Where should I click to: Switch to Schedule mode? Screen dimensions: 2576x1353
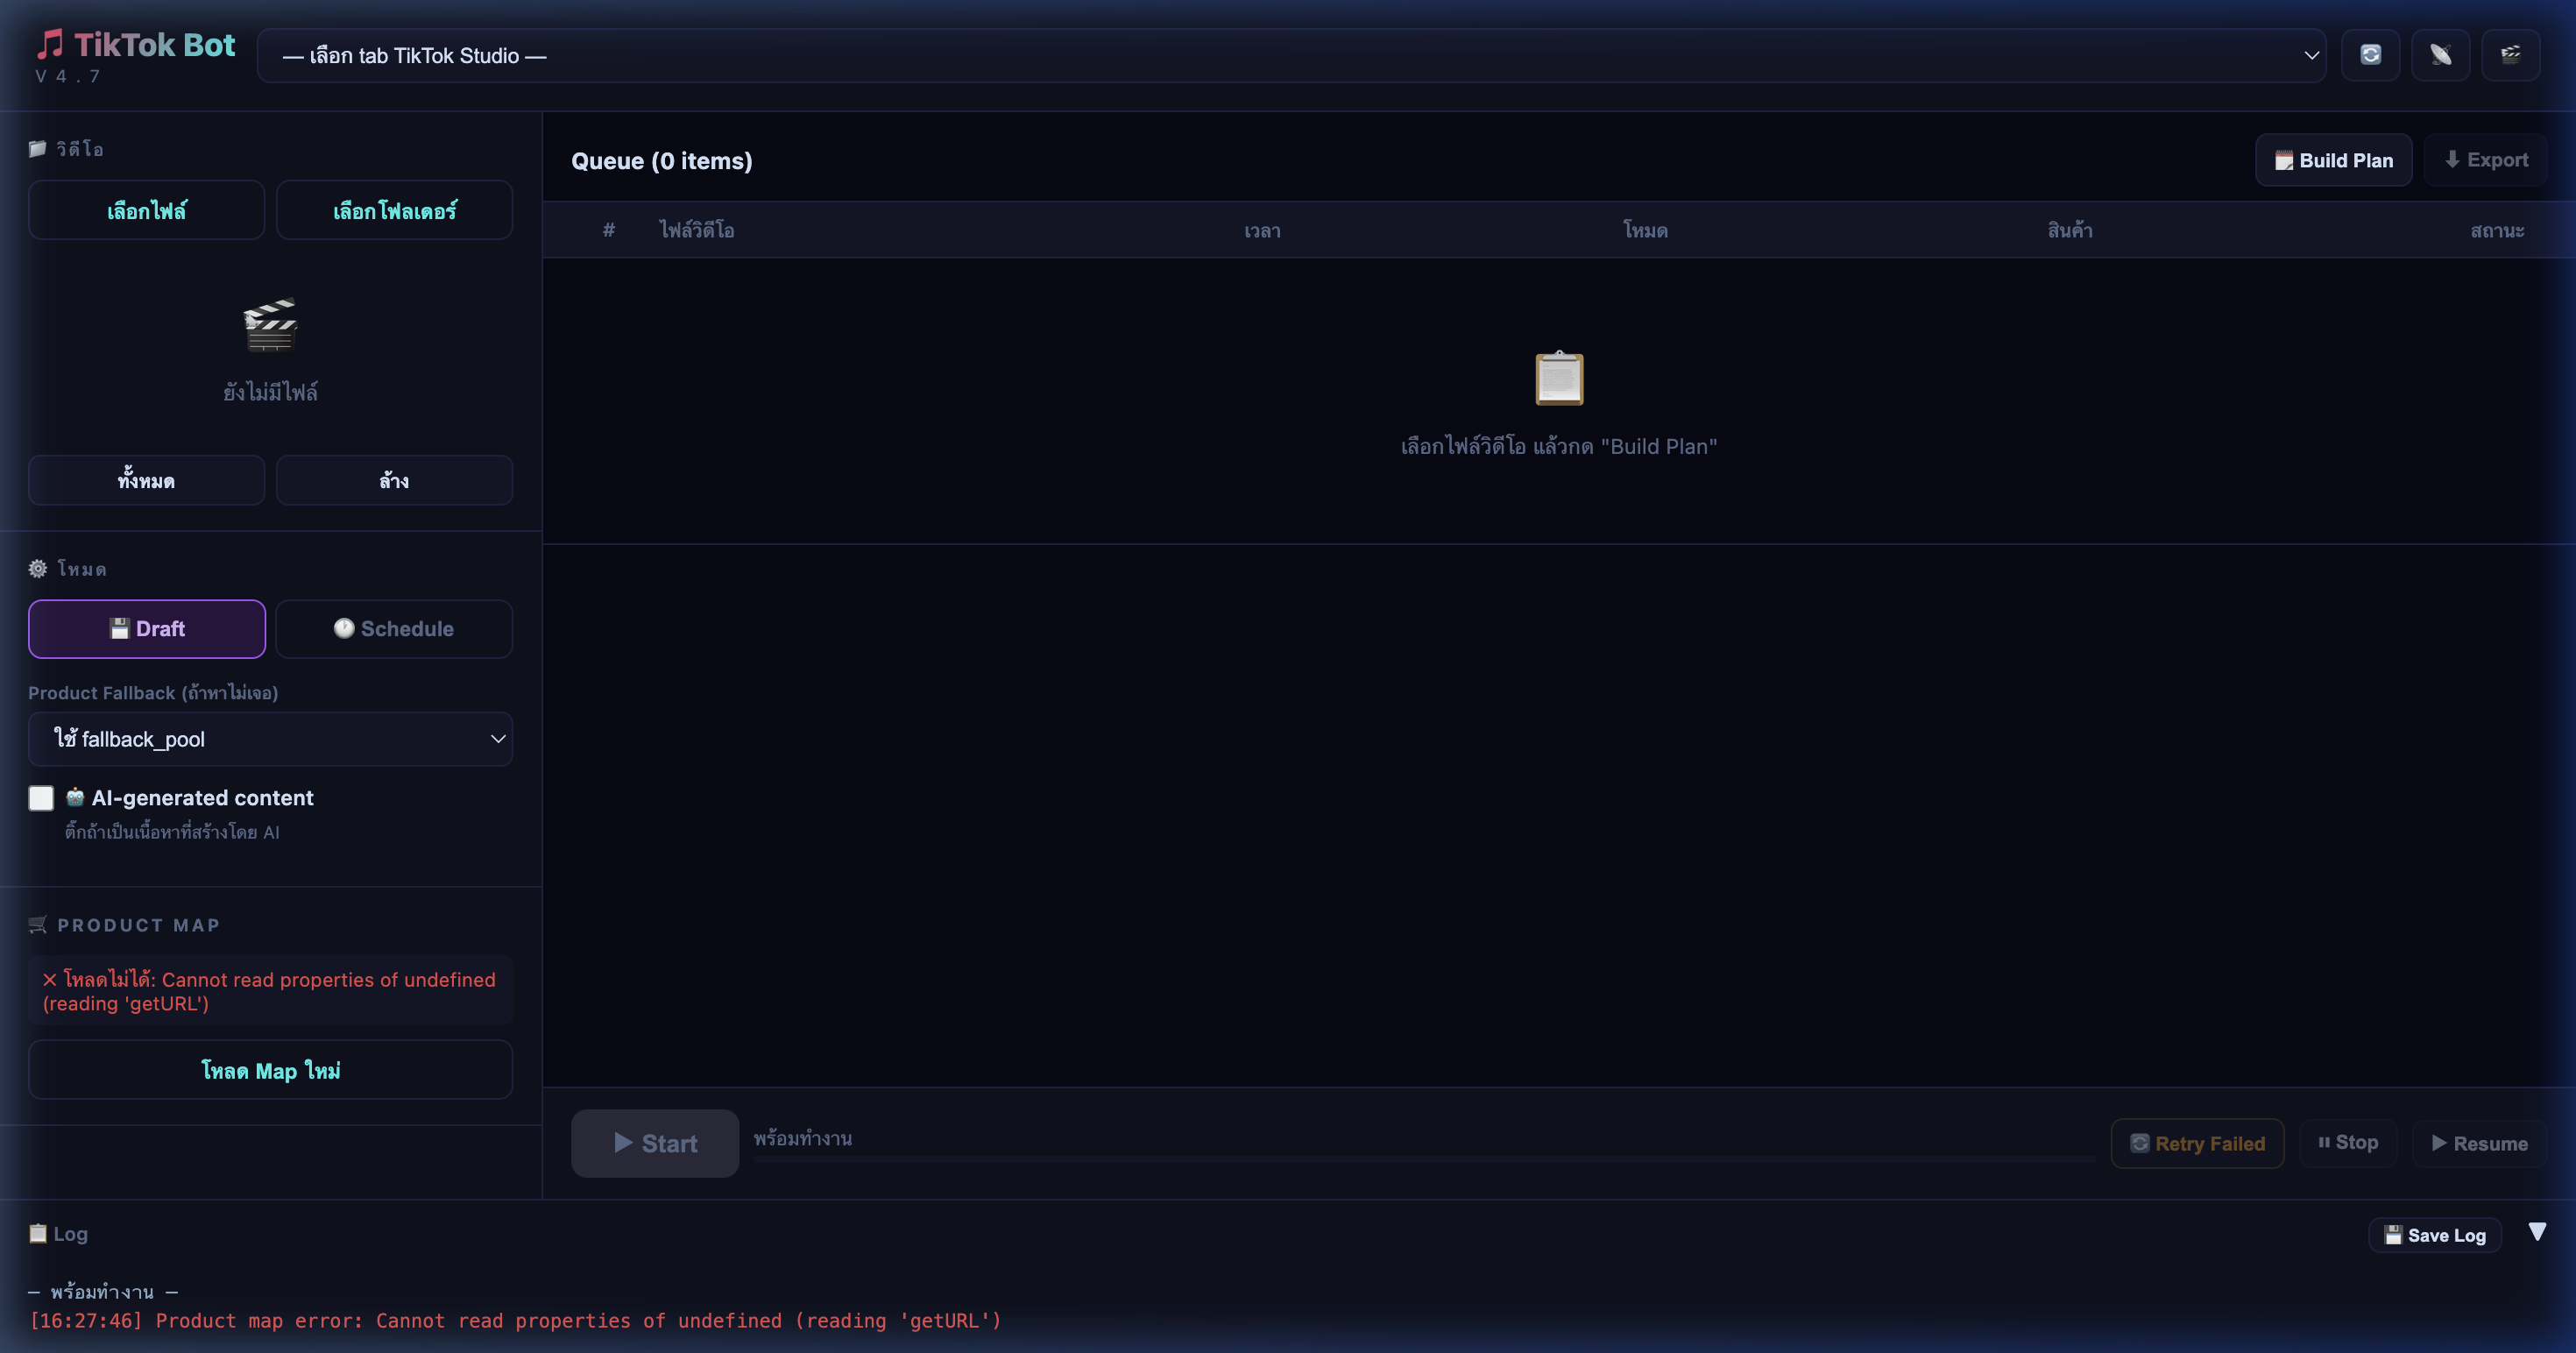394,629
